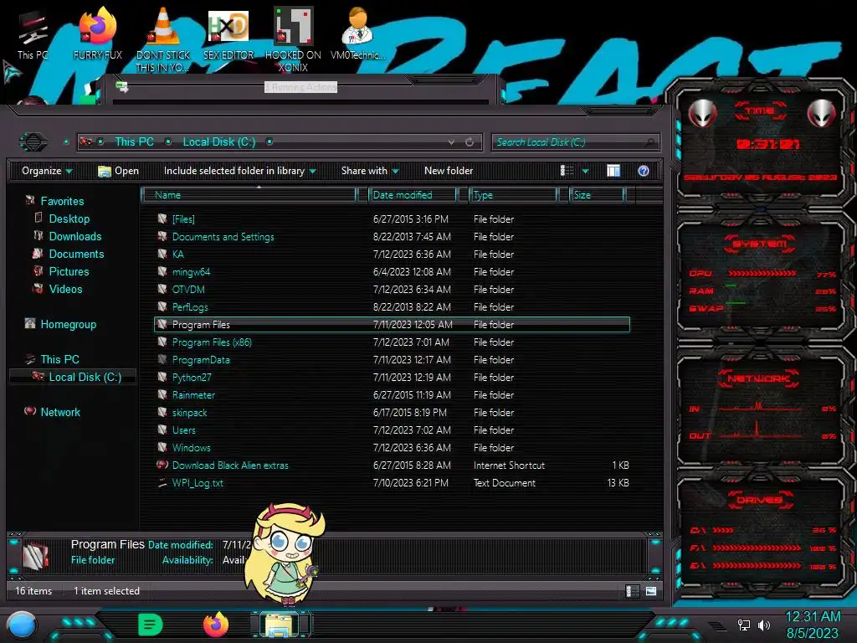Open the view options dropdown arrow
Viewport: 857px width, 643px height.
(585, 171)
